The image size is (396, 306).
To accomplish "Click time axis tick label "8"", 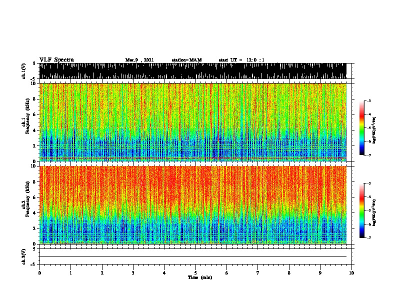I will pyautogui.click(x=289, y=273).
